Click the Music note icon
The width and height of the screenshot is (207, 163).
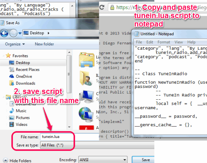pos(12,111)
